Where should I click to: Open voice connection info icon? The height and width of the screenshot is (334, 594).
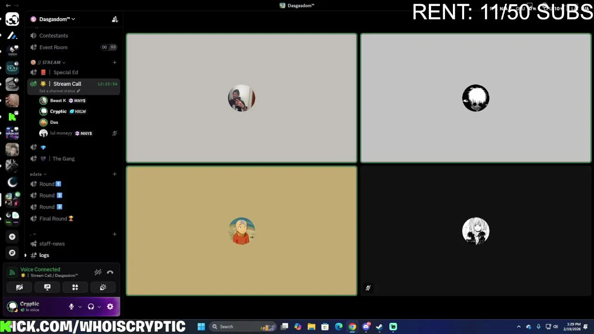tap(12, 272)
